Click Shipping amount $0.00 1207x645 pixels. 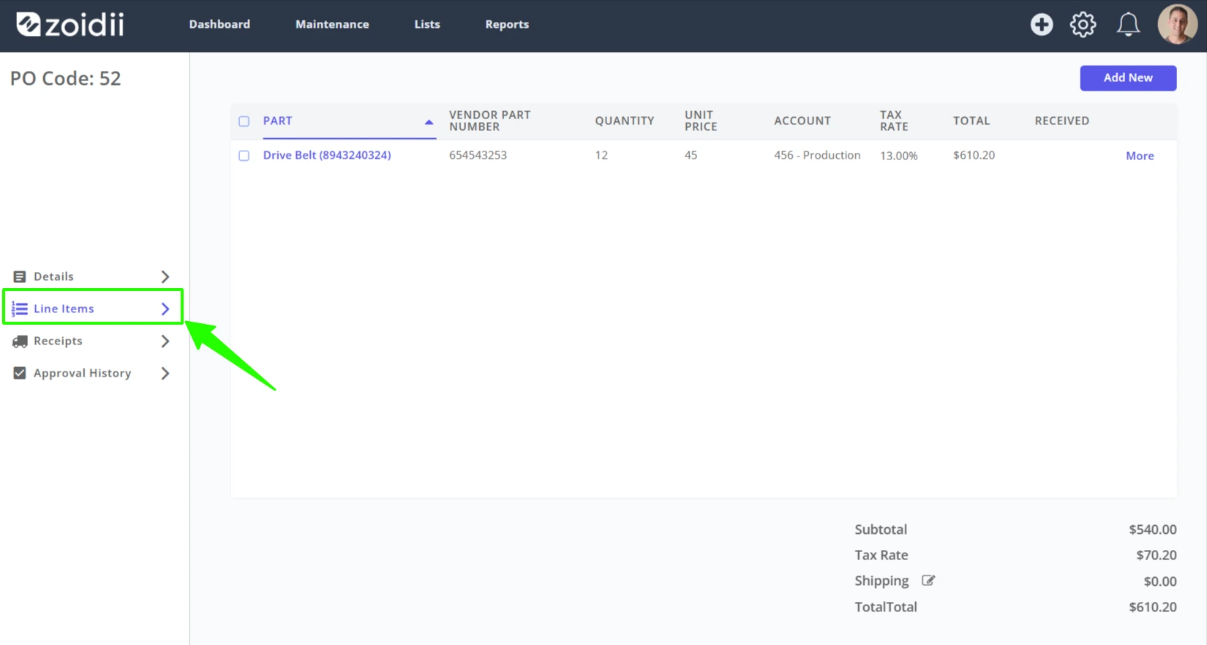pyautogui.click(x=1160, y=581)
